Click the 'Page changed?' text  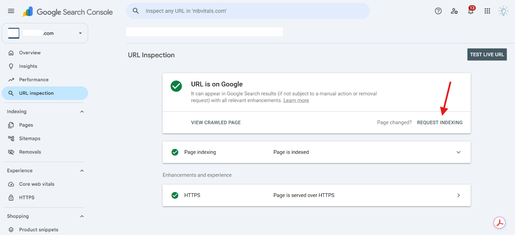(x=394, y=122)
